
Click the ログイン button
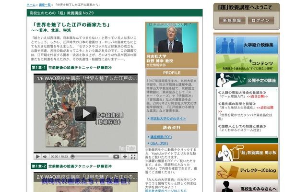tap(261, 20)
